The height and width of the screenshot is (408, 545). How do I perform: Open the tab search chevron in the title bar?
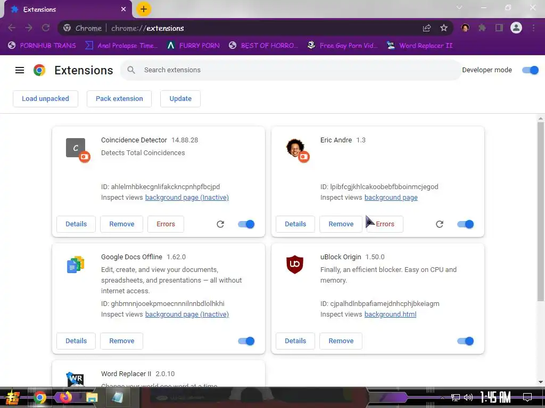pos(459,7)
